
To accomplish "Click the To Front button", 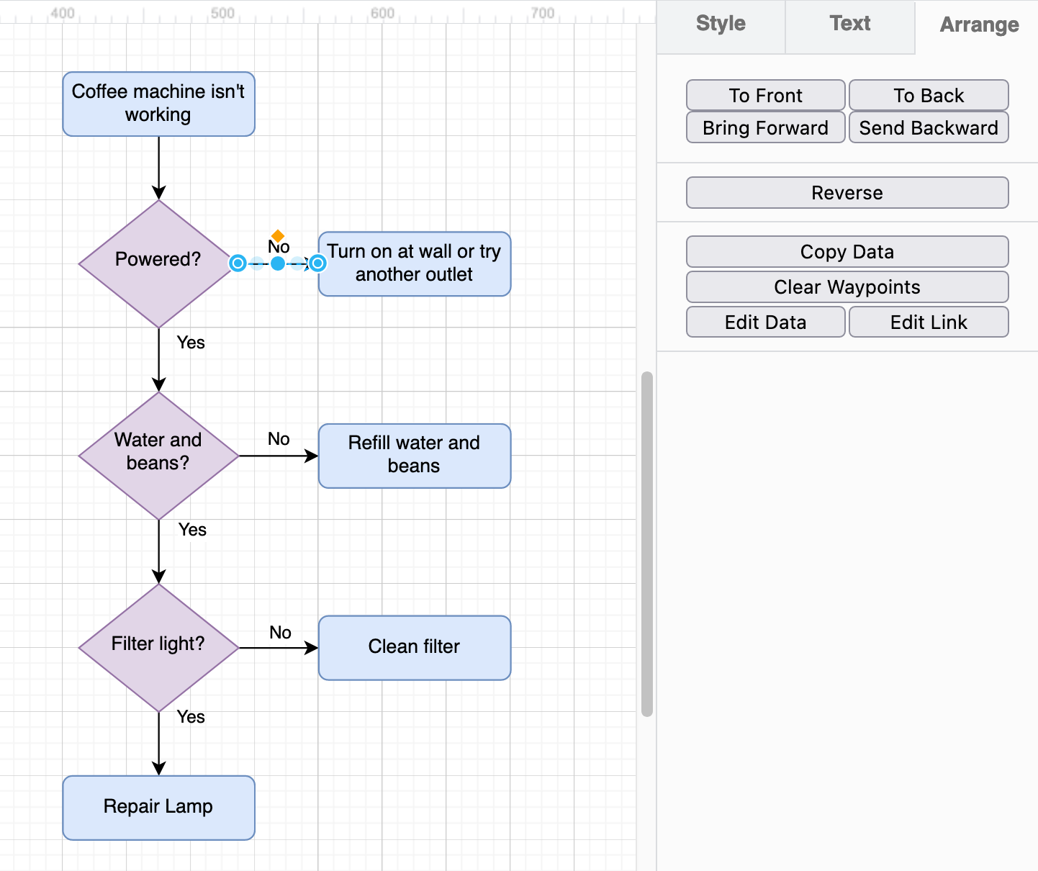I will point(765,95).
